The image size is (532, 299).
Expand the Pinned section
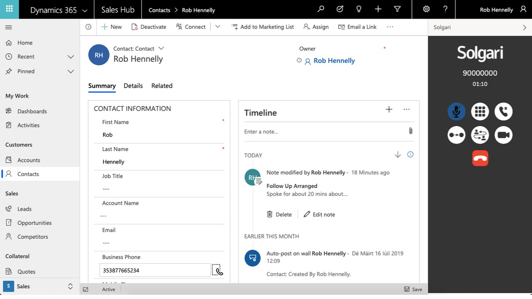71,71
